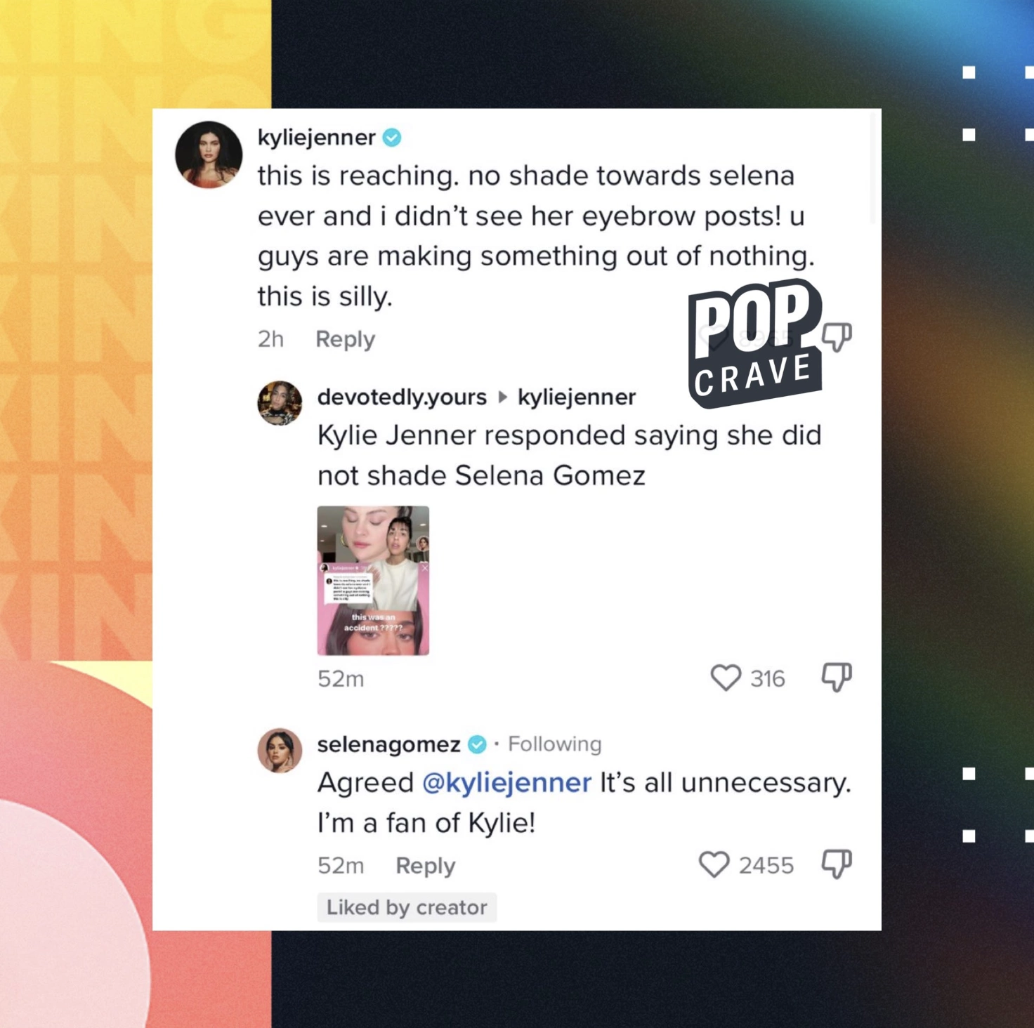The width and height of the screenshot is (1034, 1028).
Task: Reply to kyliejenner's 2h-old comment
Action: [345, 339]
